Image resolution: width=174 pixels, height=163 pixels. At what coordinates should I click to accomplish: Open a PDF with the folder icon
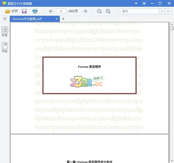(x=8, y=11)
